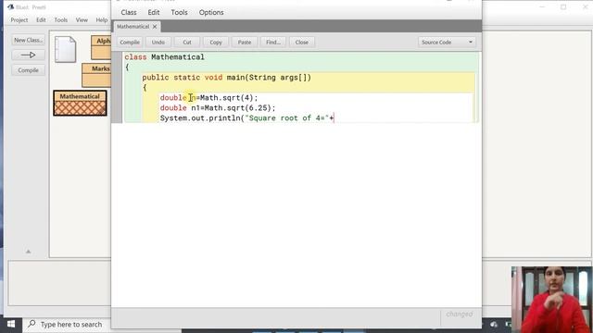
Task: Open the Tools menu in editor
Action: click(179, 12)
